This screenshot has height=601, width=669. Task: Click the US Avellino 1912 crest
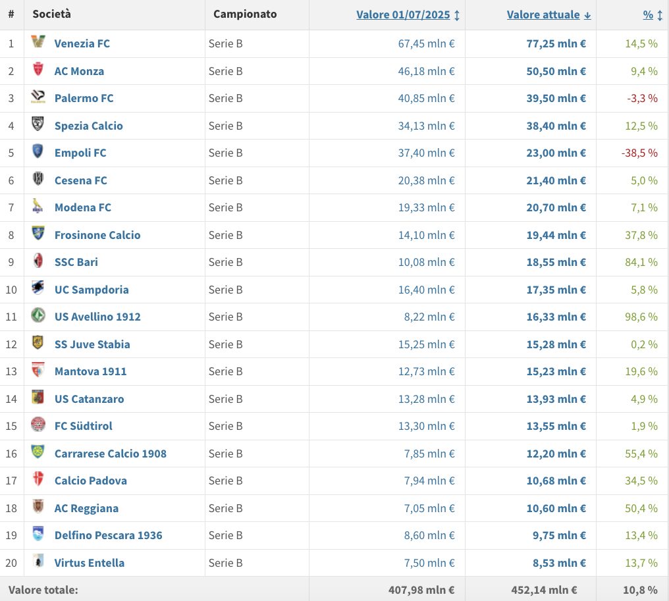click(x=38, y=315)
